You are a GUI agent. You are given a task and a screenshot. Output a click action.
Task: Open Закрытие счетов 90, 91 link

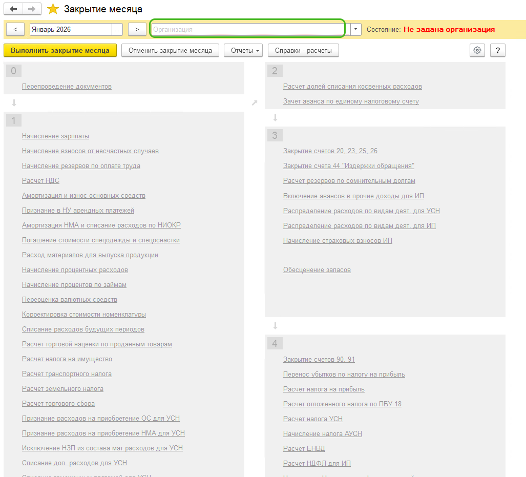[319, 360]
